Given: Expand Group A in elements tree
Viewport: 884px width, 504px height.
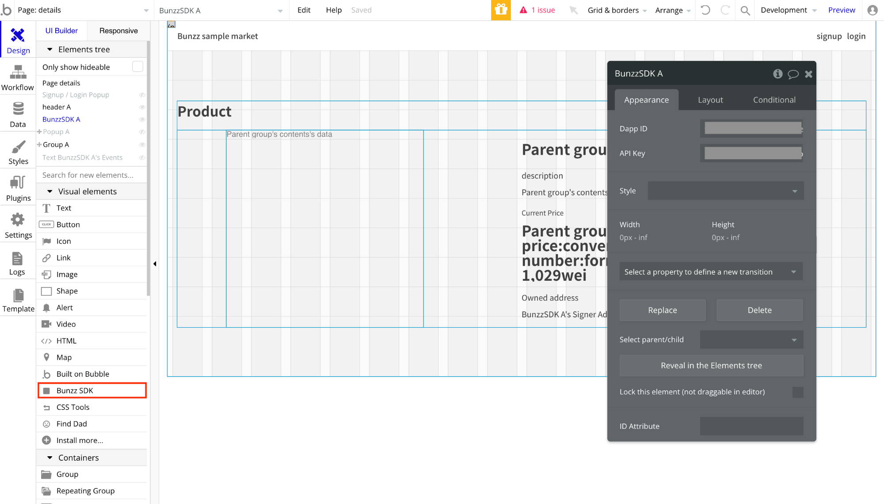Looking at the screenshot, I should (39, 145).
